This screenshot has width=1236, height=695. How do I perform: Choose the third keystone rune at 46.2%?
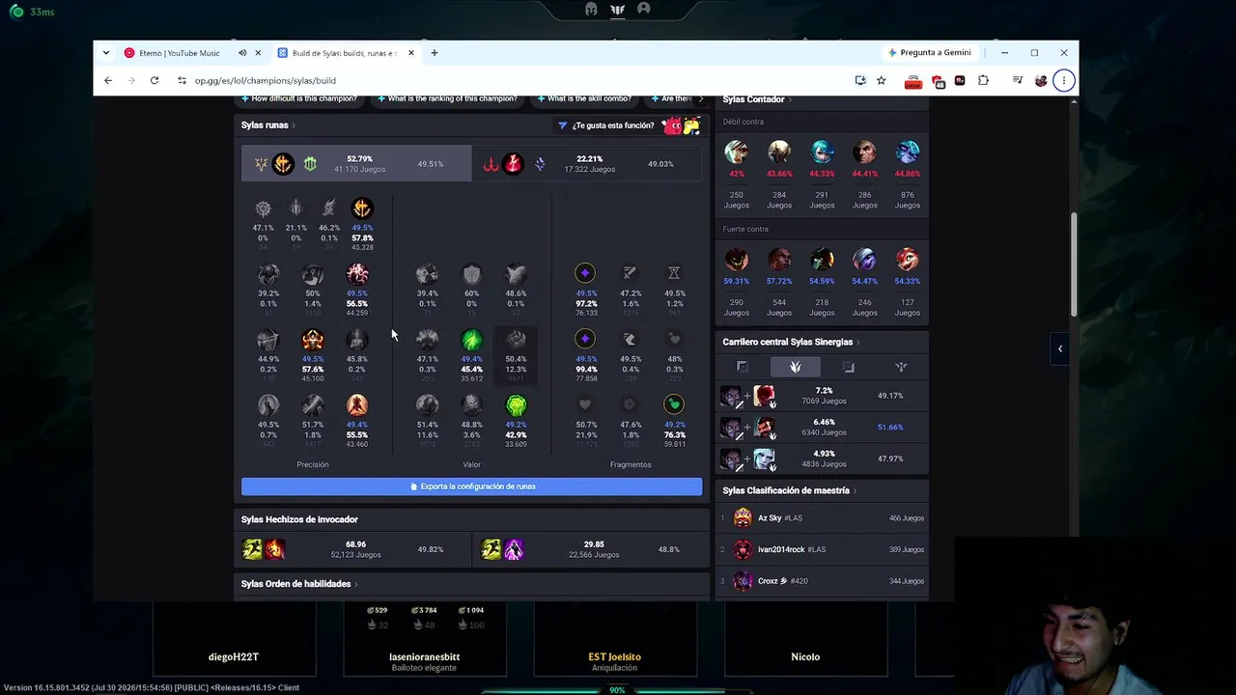[x=329, y=208]
